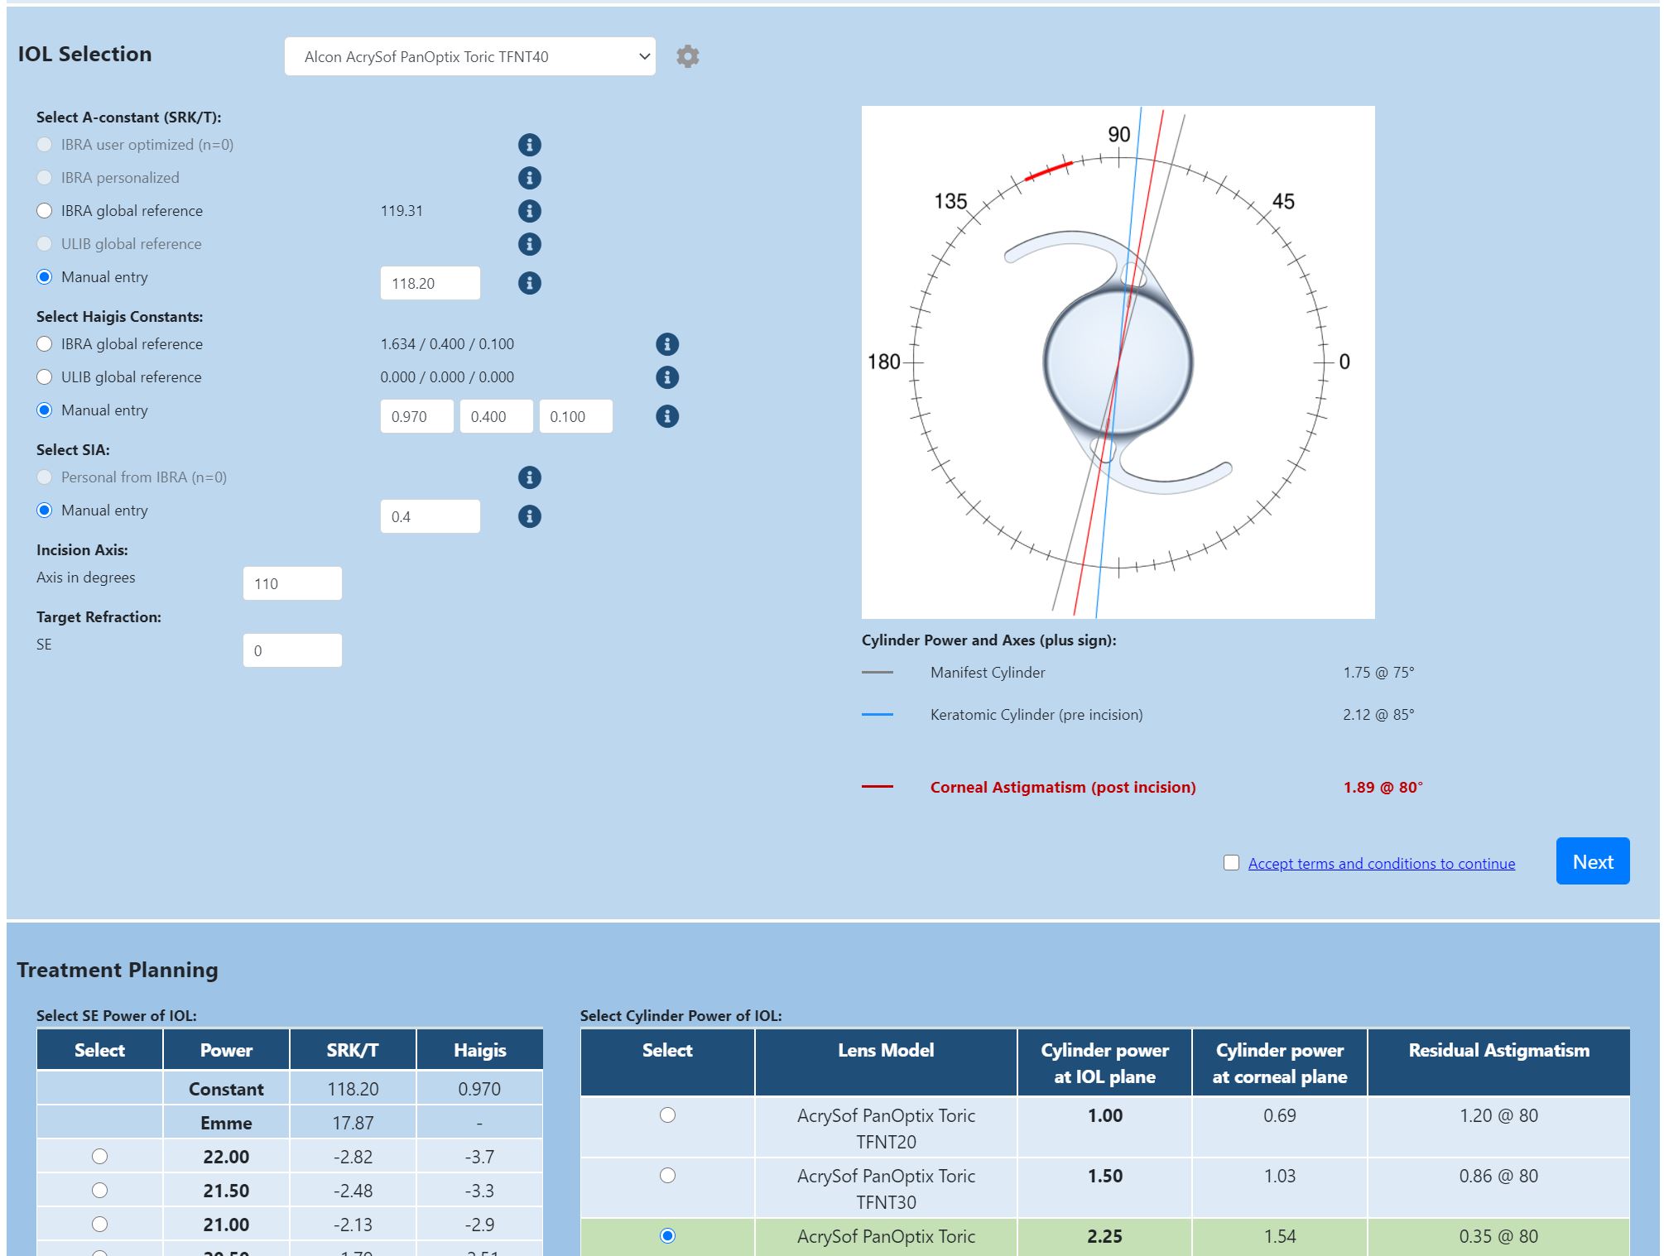Edit Haigis a1 field 0.400
Viewport: 1664px width, 1256px height.
[497, 416]
